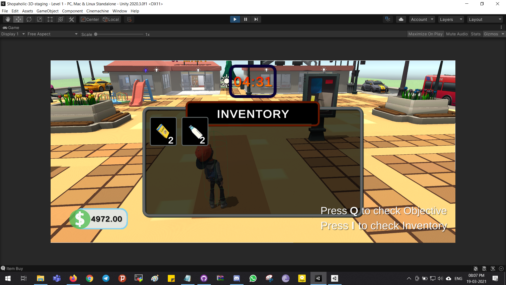
Task: Toggle the Stats overlay
Action: [475, 34]
